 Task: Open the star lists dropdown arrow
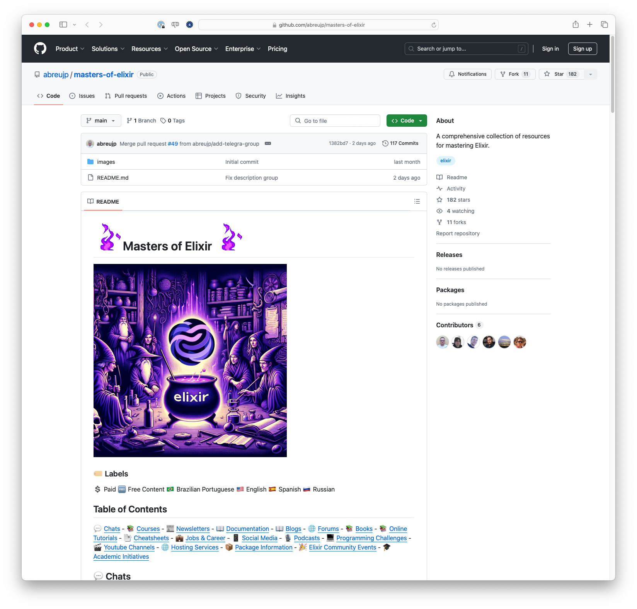(x=591, y=74)
